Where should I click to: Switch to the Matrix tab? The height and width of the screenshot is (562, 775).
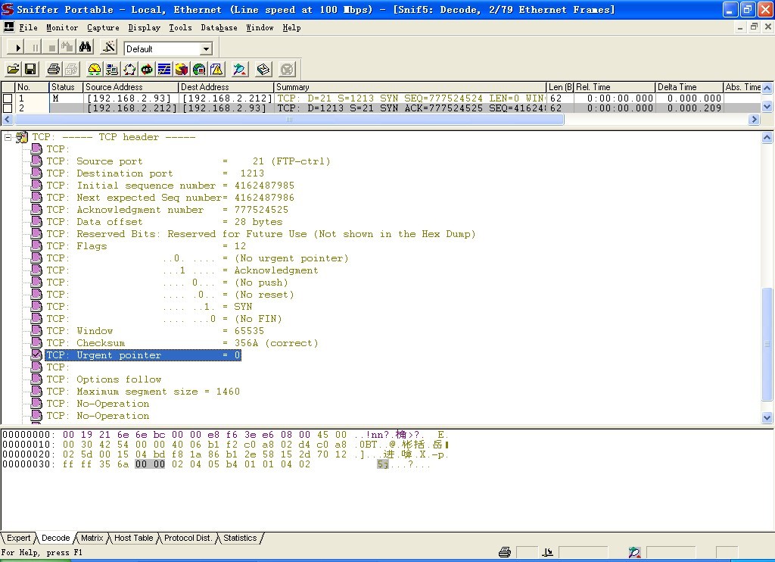click(x=92, y=538)
